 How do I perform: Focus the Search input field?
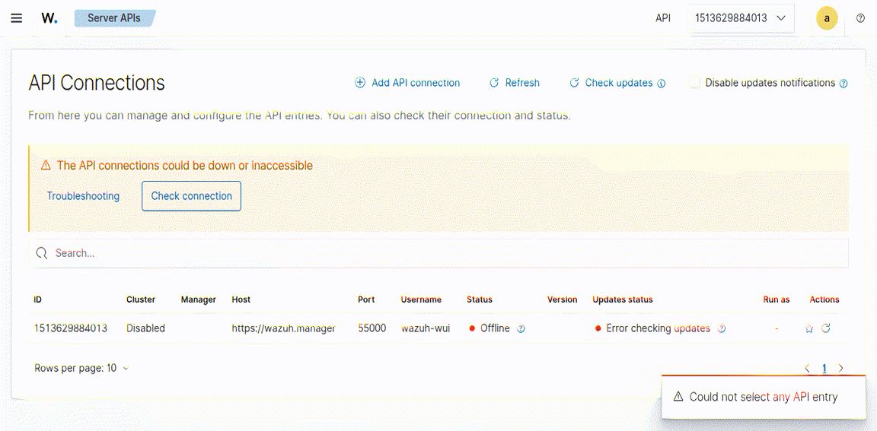438,253
